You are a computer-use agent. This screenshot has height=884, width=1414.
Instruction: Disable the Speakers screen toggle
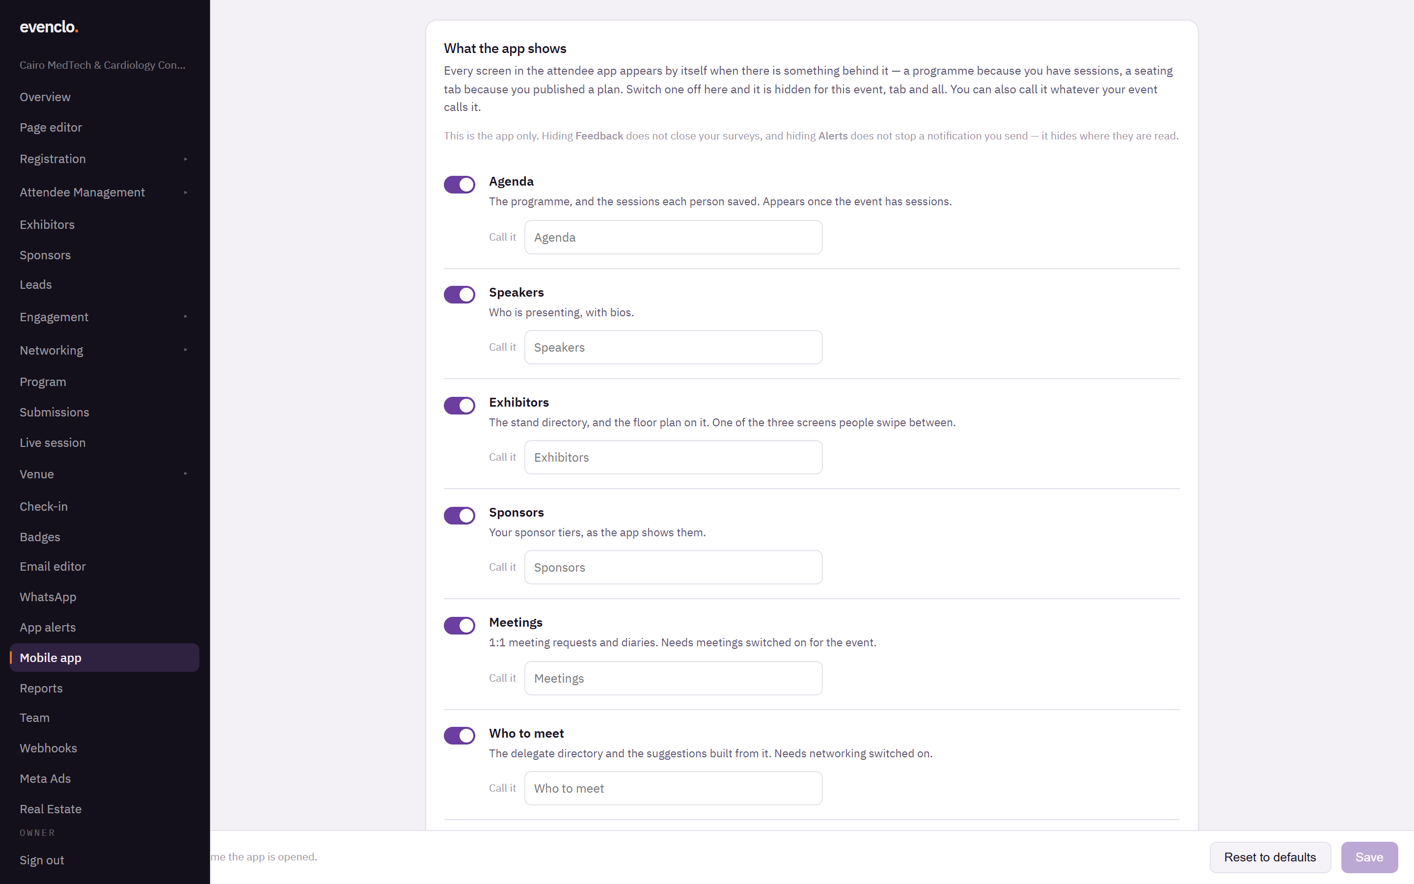coord(459,295)
